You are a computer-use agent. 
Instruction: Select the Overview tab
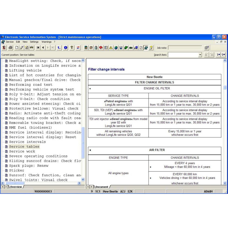16,187
